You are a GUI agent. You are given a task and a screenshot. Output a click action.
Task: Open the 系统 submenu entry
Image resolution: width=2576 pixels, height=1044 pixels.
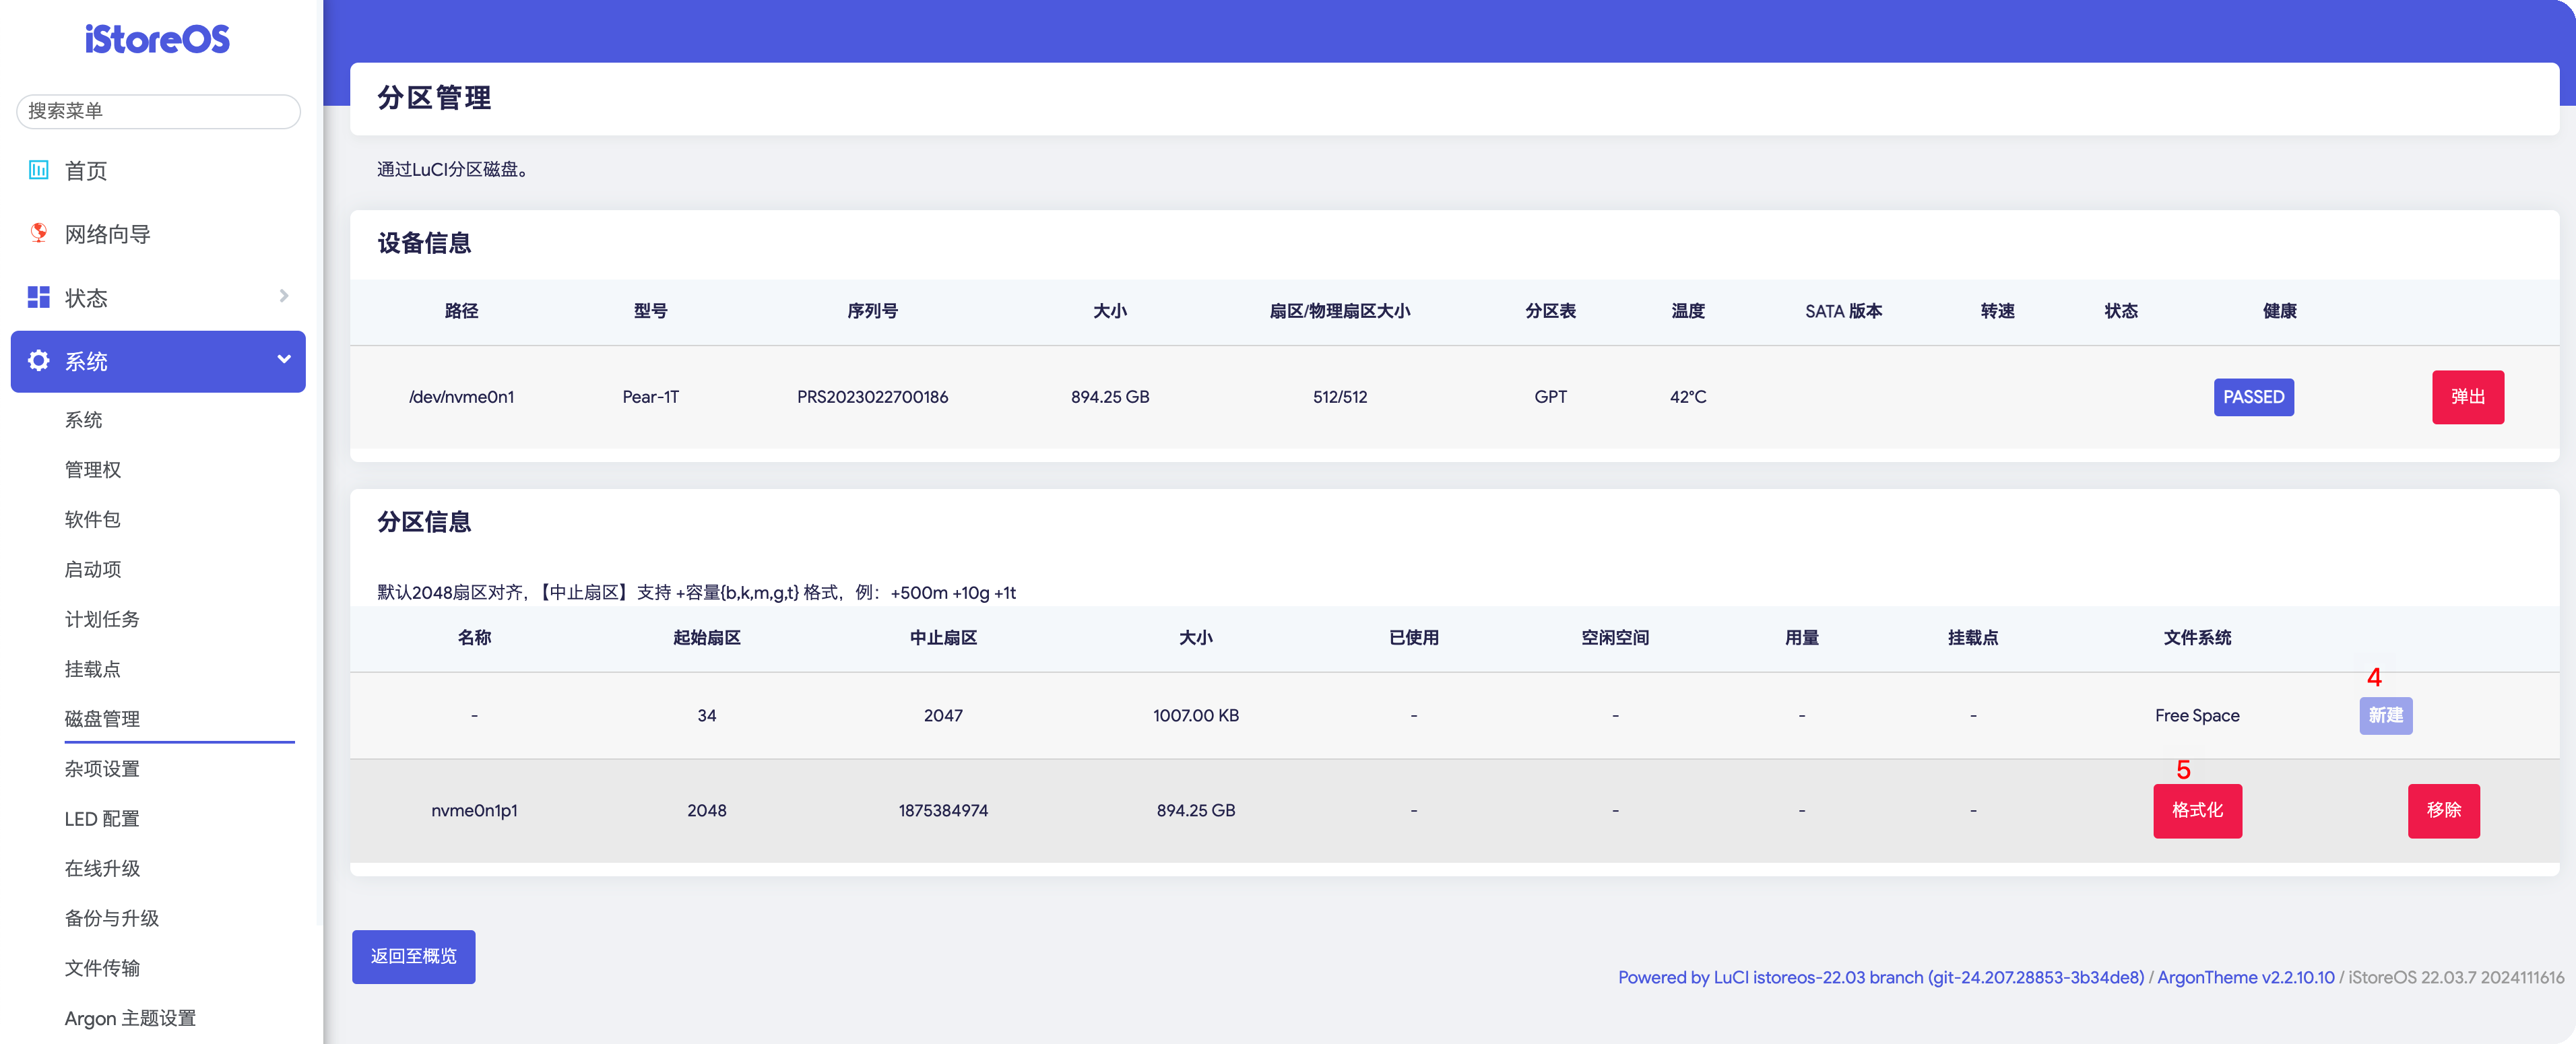pos(84,420)
